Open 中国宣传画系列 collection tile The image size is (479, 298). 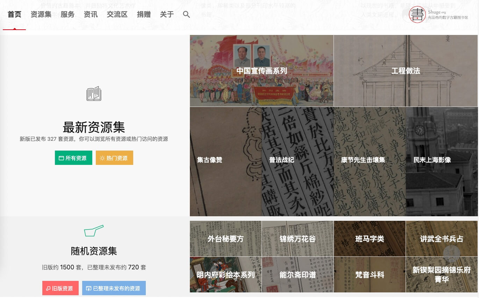tap(262, 71)
